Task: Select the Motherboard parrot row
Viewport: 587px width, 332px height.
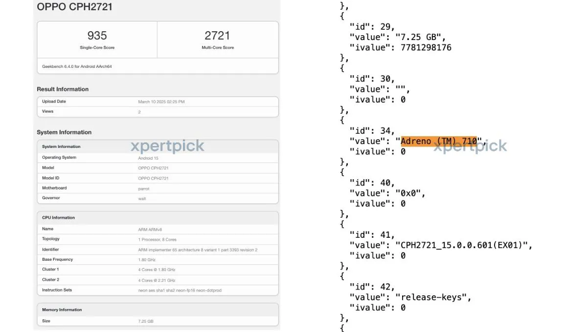Action: point(158,188)
